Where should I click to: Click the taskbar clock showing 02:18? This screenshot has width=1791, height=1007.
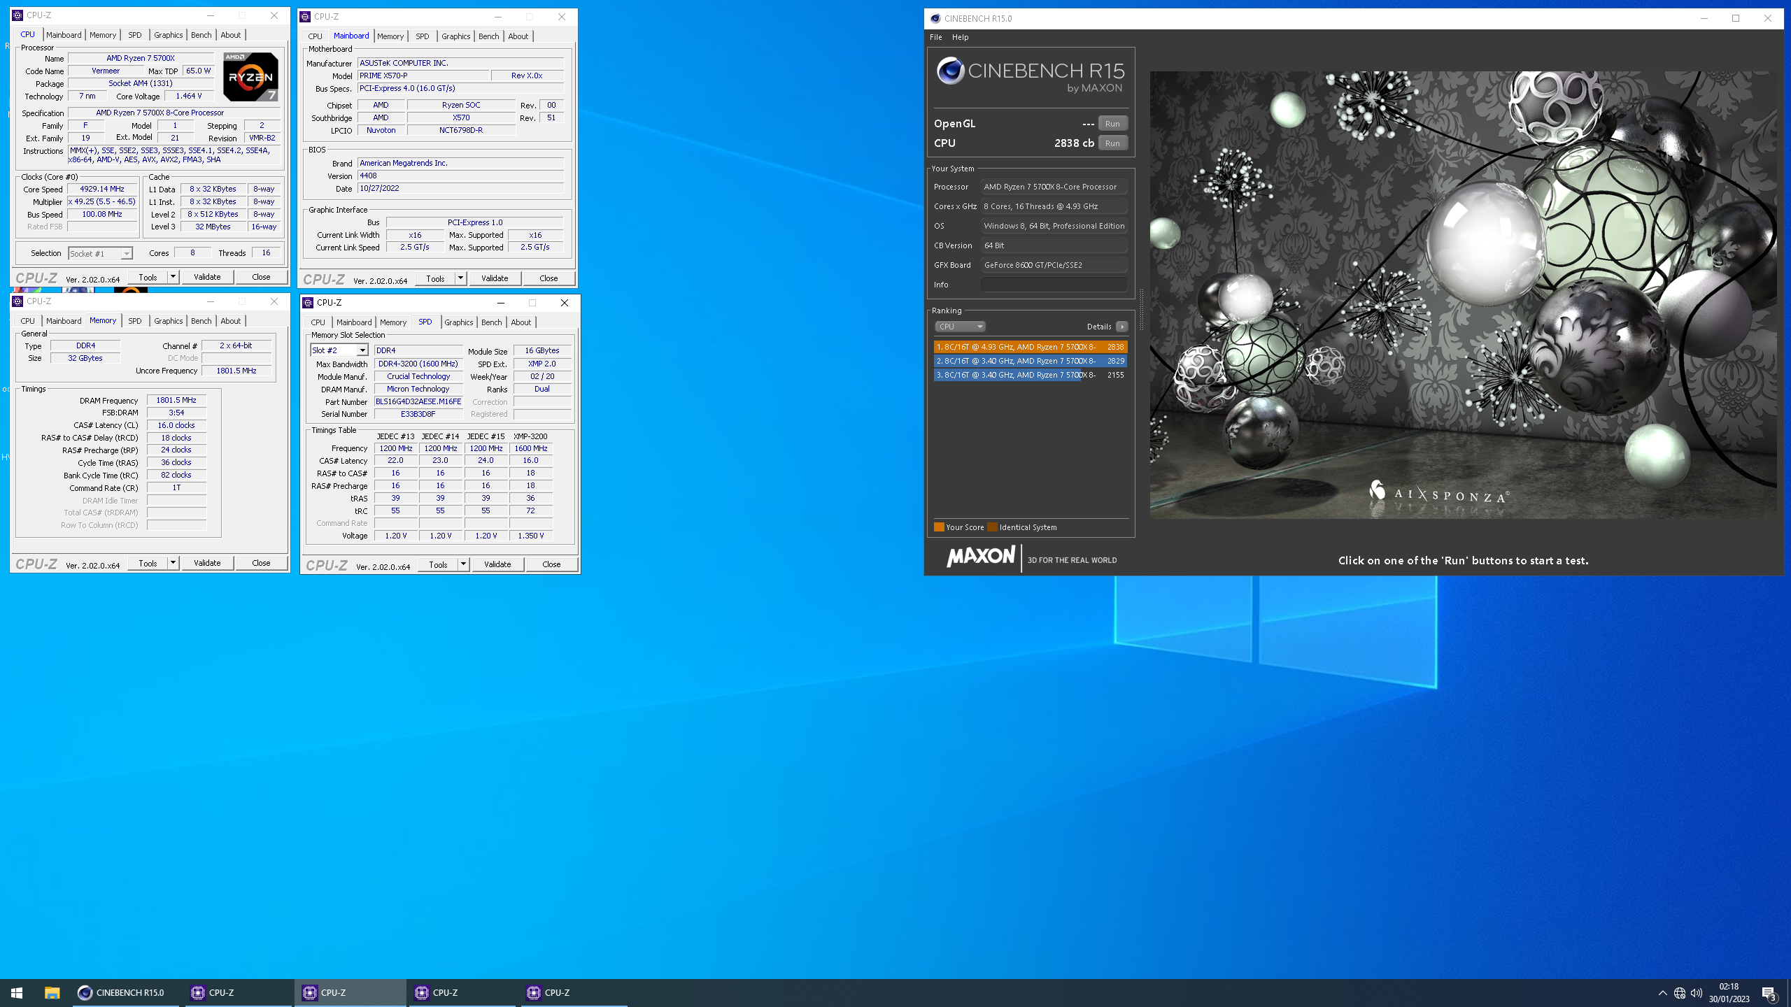tap(1729, 992)
